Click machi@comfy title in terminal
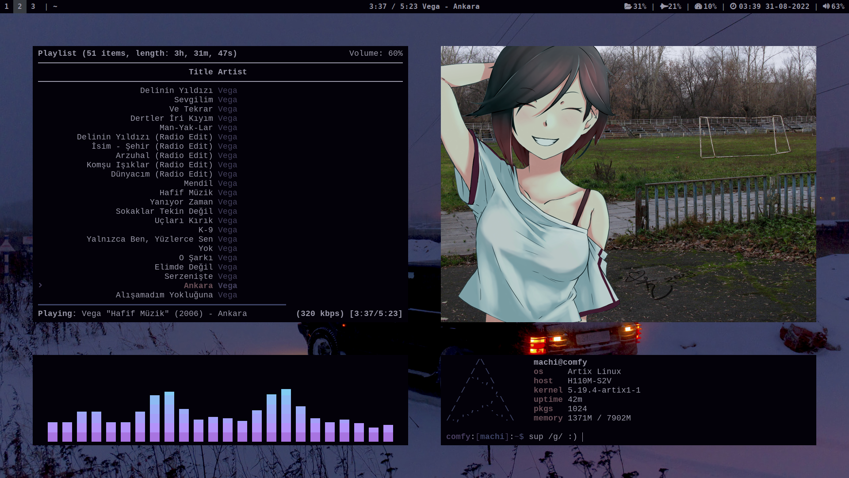The height and width of the screenshot is (478, 849). 560,362
